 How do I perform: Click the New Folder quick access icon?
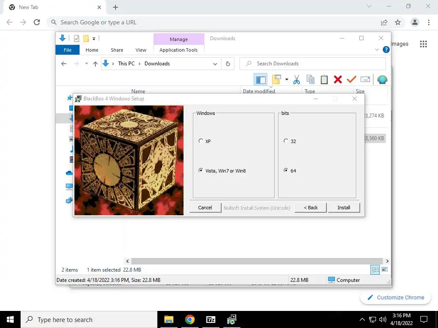86,38
